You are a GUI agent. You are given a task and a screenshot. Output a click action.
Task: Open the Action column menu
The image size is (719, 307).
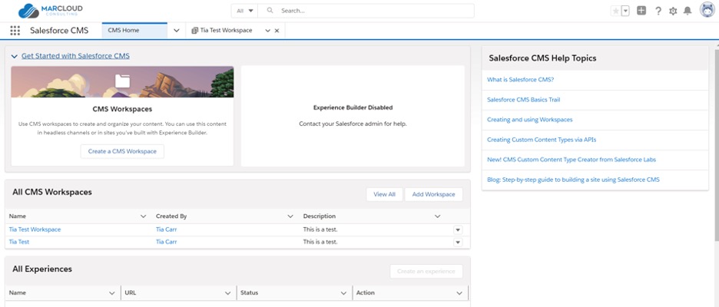(x=459, y=292)
